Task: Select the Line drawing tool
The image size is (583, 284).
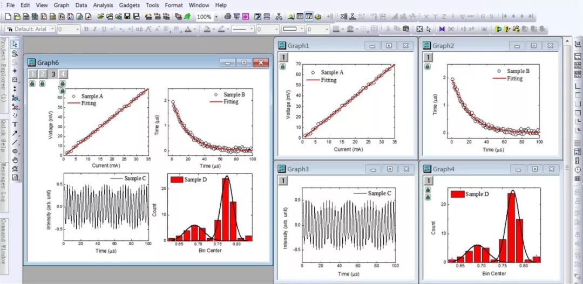Action: click(15, 142)
